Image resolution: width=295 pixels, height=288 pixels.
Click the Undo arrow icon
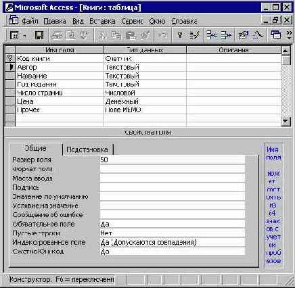(162, 35)
